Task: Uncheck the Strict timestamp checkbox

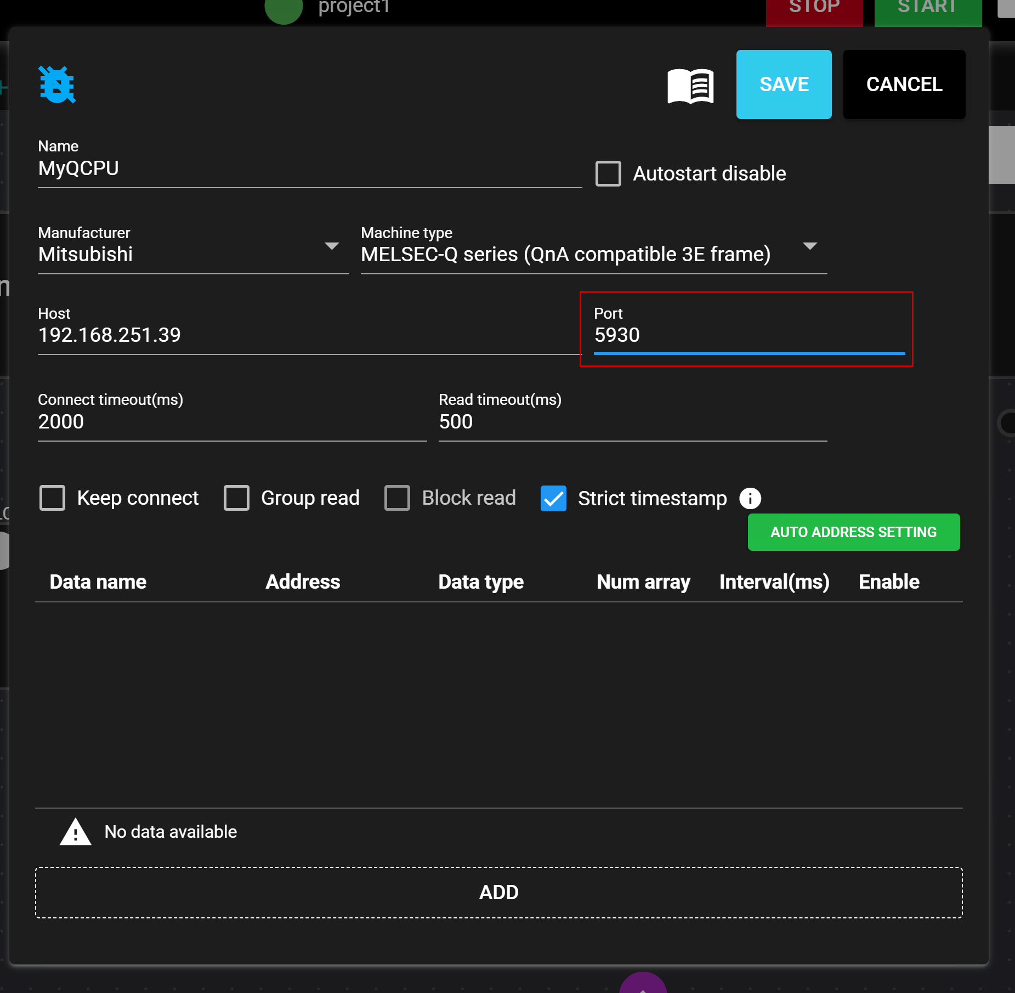Action: [553, 498]
